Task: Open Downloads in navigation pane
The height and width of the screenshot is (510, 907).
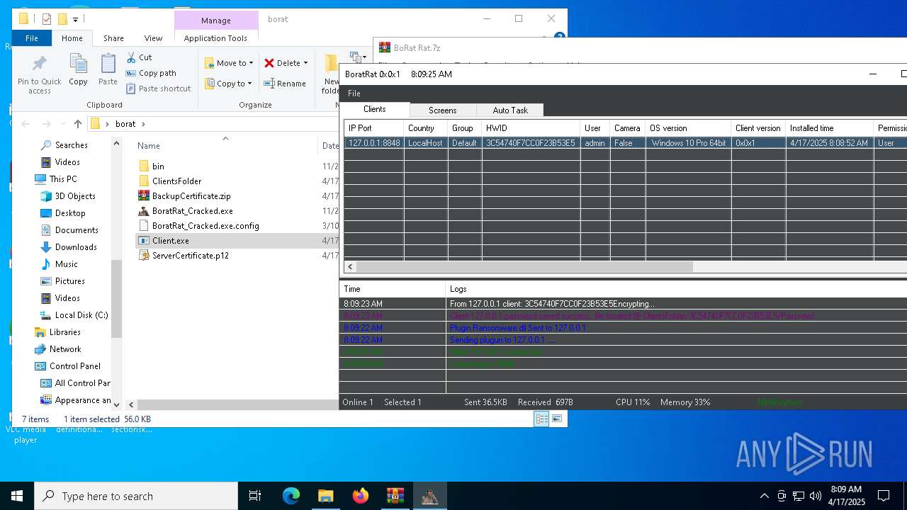Action: pos(76,247)
